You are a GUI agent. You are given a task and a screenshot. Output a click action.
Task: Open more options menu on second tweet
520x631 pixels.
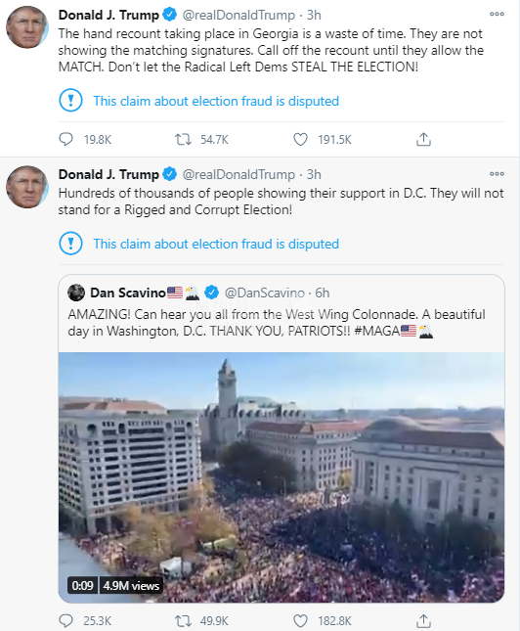point(497,174)
